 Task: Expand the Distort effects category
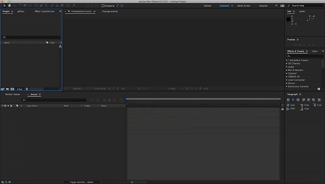(x=286, y=83)
